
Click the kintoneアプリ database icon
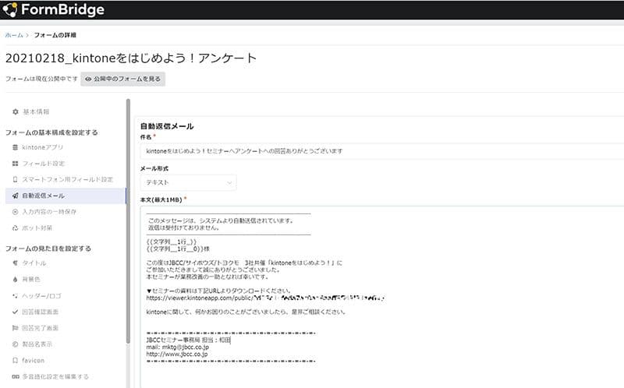click(16, 147)
